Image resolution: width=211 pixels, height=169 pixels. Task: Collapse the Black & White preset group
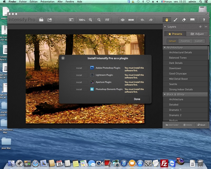(165, 94)
